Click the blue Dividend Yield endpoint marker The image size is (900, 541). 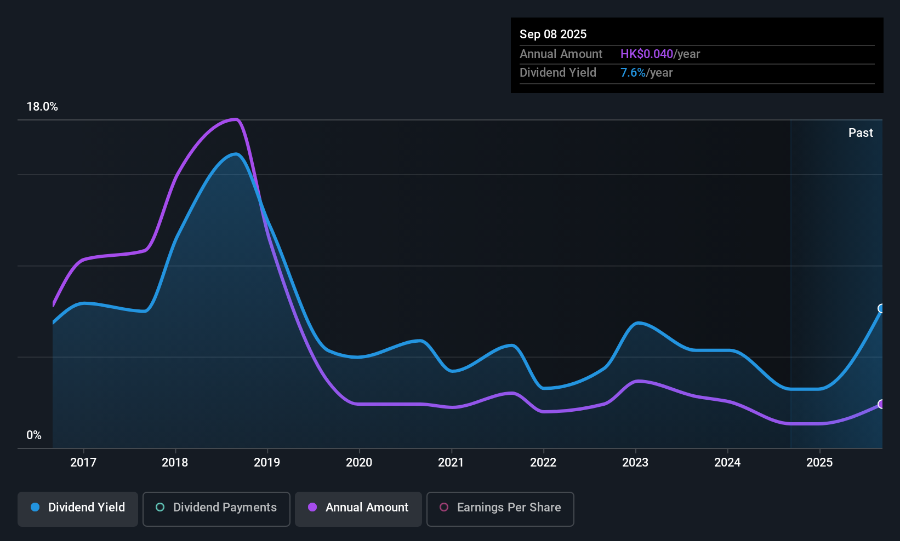(881, 308)
